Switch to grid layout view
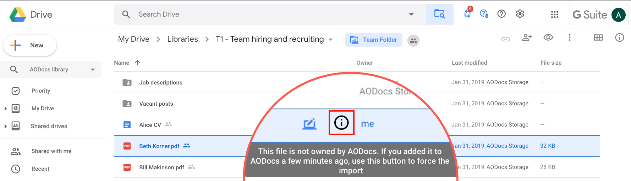 [598, 37]
